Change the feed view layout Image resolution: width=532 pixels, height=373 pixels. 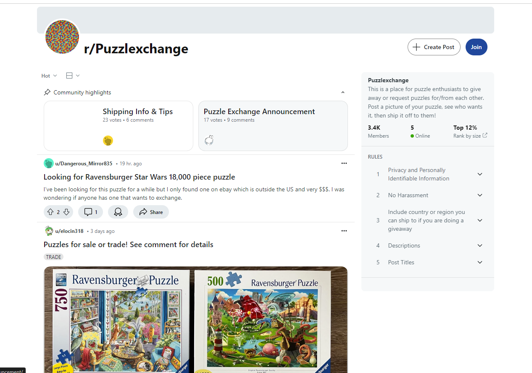(x=73, y=76)
